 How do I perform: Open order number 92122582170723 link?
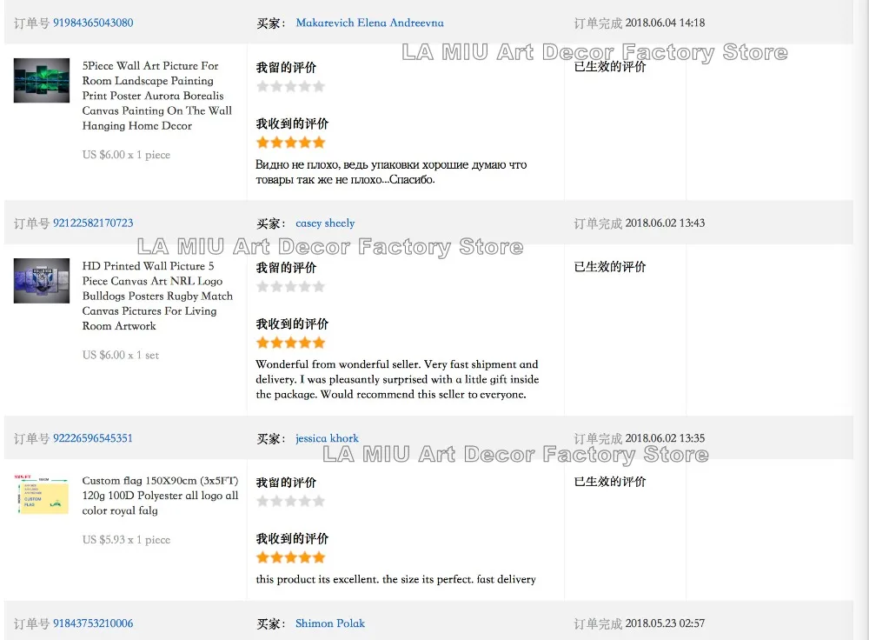click(x=93, y=223)
